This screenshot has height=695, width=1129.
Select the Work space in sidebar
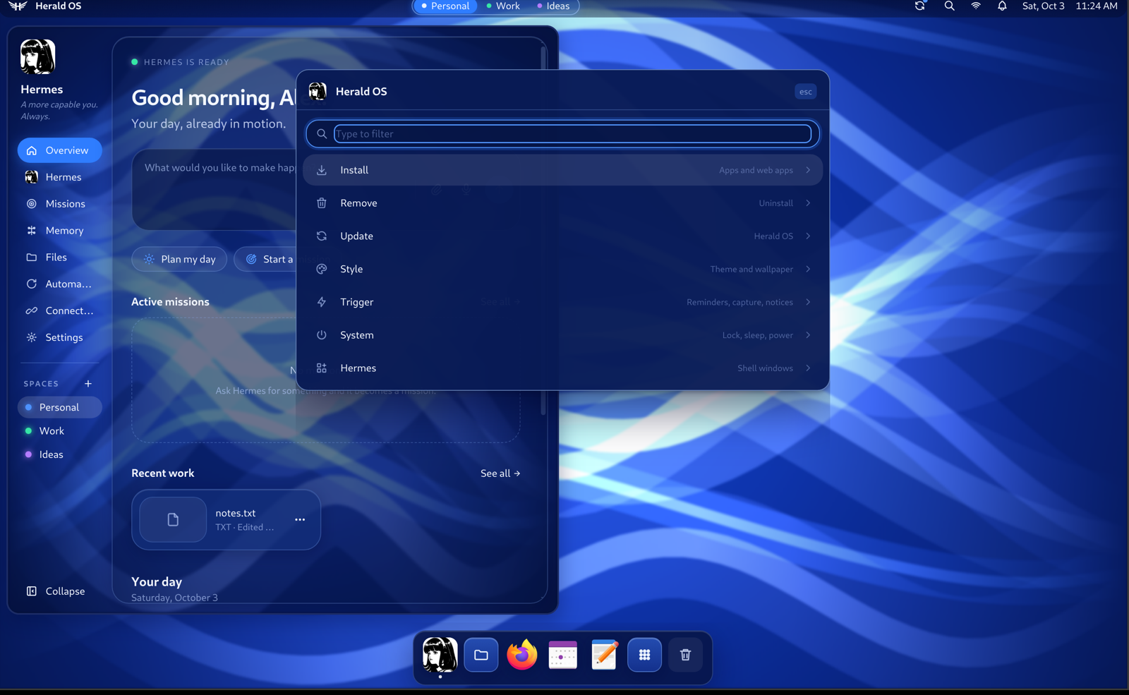click(x=60, y=431)
